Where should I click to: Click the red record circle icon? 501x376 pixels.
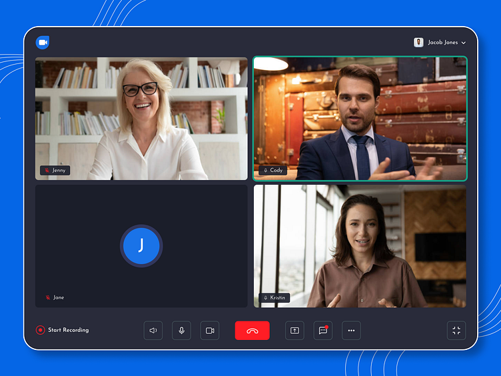coord(40,330)
